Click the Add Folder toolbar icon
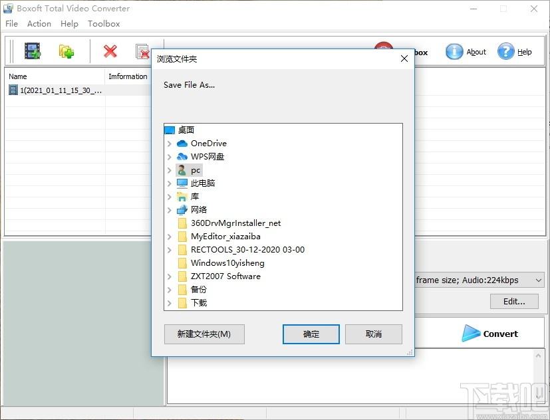Viewport: 550px width, 420px height. coord(66,52)
